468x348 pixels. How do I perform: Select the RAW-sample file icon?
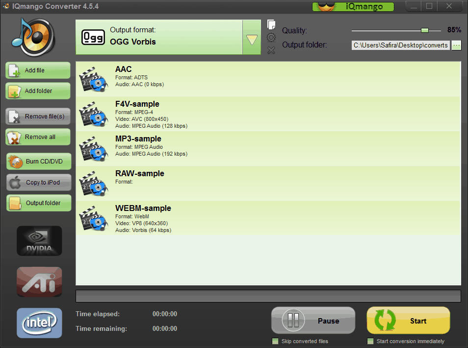[93, 184]
